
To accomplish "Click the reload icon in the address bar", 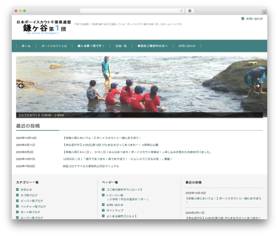I will click(x=181, y=11).
